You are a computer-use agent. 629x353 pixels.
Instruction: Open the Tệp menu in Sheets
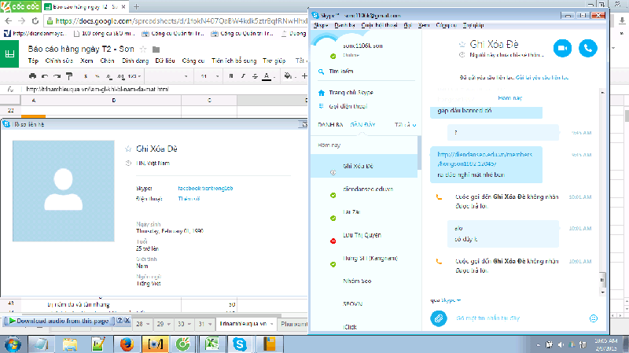click(x=33, y=61)
